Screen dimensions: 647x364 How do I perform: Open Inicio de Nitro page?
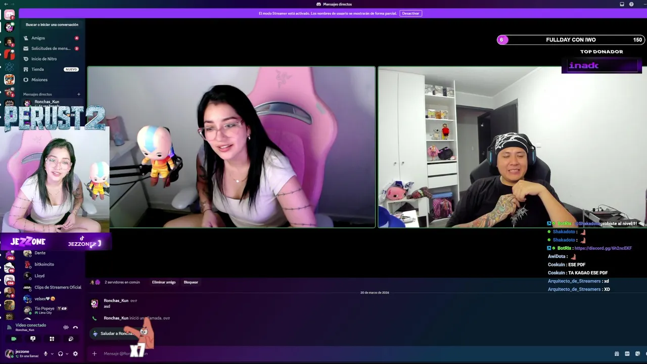coord(52,59)
